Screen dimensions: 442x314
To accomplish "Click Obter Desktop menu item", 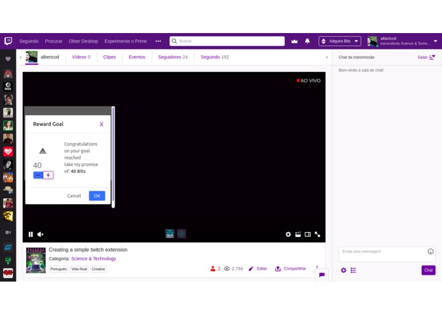I will click(83, 41).
